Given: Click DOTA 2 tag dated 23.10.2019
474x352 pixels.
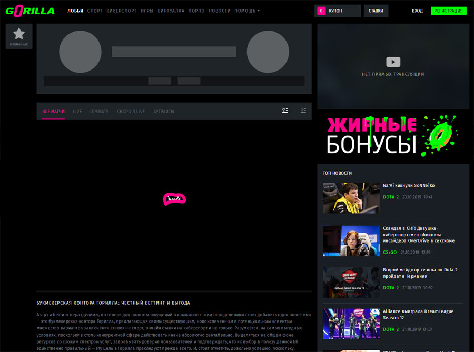Looking at the screenshot, I should tap(391, 197).
